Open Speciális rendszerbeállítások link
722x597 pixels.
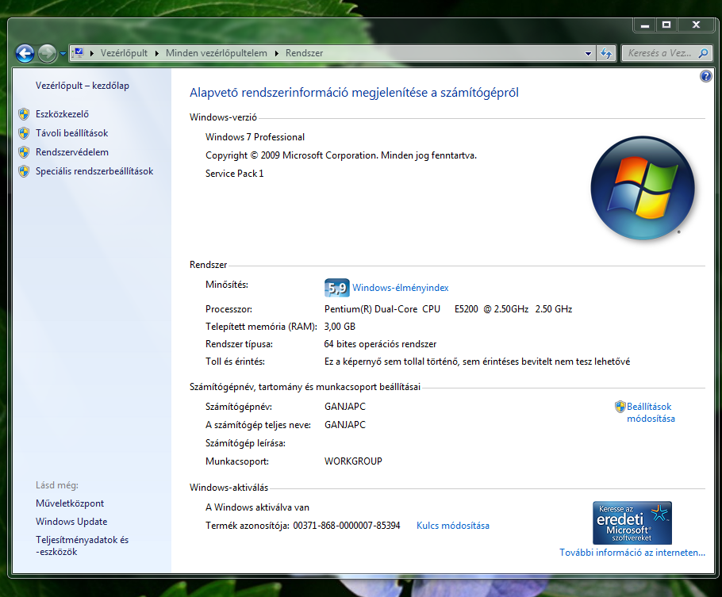coord(94,171)
